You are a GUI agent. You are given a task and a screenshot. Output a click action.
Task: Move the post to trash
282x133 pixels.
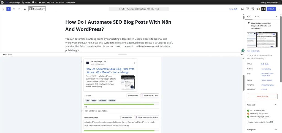point(262,97)
